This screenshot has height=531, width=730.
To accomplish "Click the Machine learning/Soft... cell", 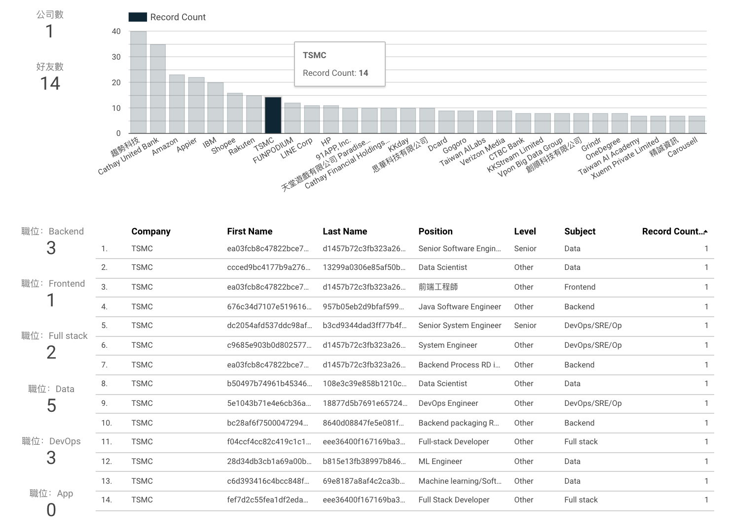I will (460, 481).
